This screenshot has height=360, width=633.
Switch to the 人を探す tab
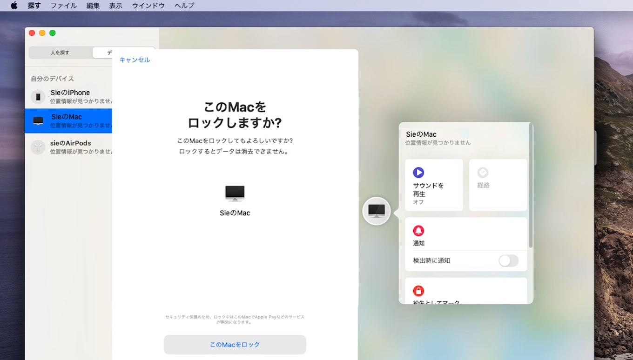point(60,53)
